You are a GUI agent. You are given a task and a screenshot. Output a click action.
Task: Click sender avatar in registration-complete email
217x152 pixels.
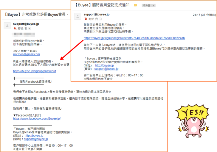77,16
